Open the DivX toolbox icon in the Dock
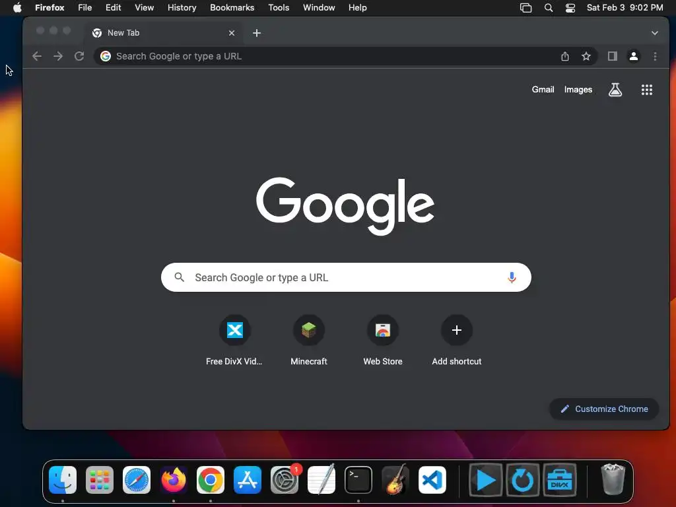 [560, 480]
